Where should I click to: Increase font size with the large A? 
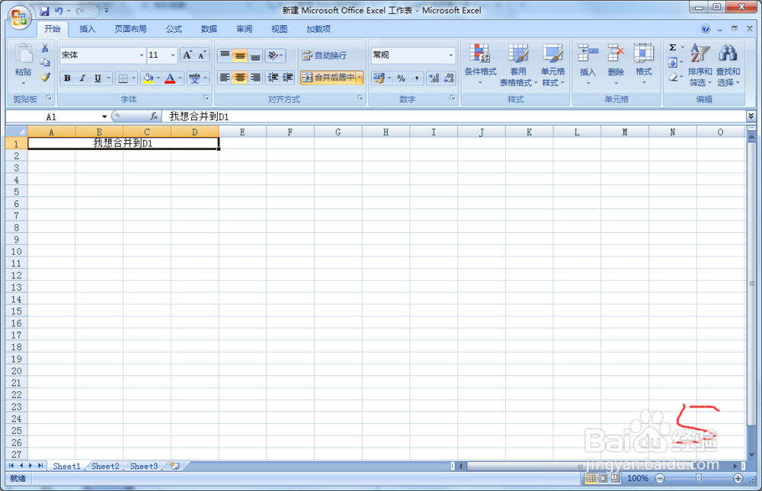pyautogui.click(x=187, y=55)
